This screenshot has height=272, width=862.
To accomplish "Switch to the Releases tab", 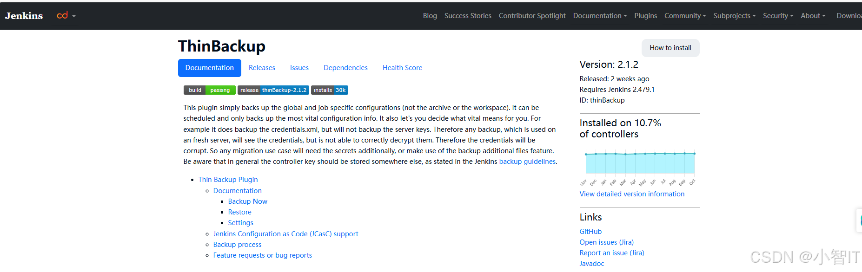I will click(x=262, y=68).
